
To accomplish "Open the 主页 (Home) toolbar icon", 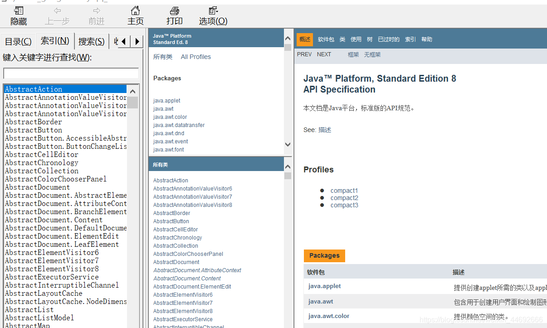I will [136, 15].
